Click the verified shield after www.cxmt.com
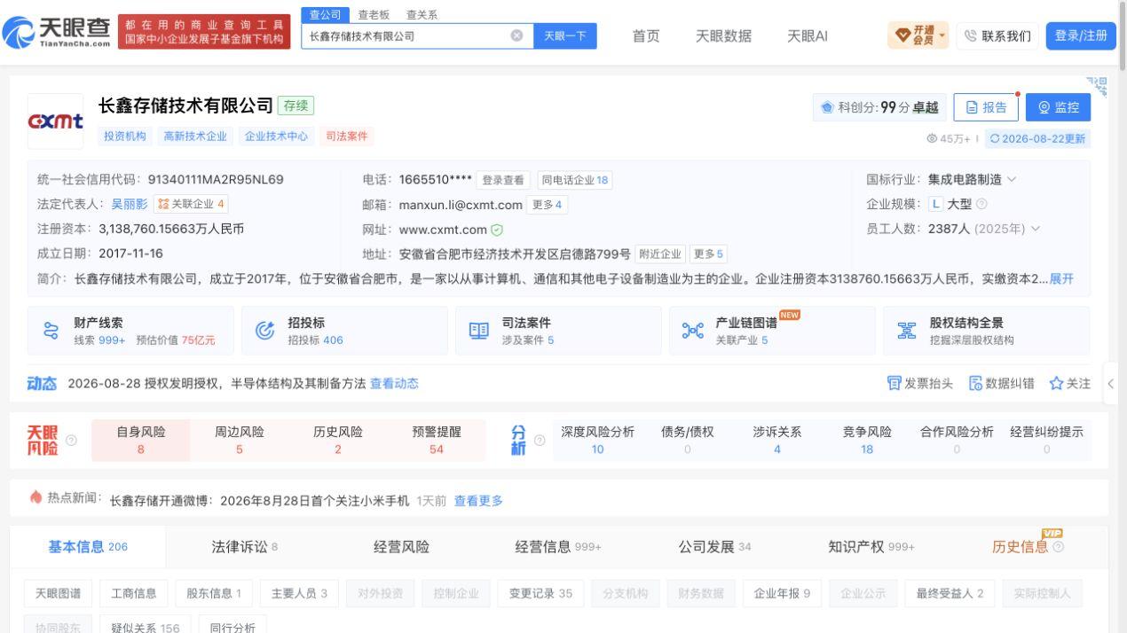The width and height of the screenshot is (1127, 633). 497,230
